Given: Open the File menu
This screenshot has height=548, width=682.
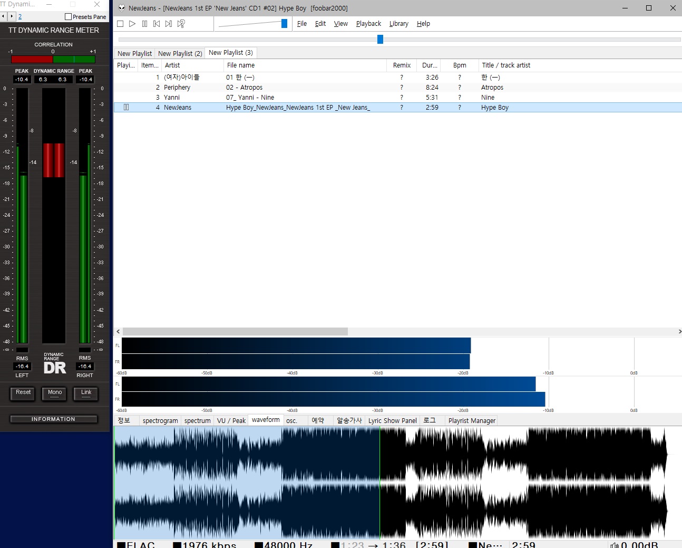Looking at the screenshot, I should click(302, 24).
